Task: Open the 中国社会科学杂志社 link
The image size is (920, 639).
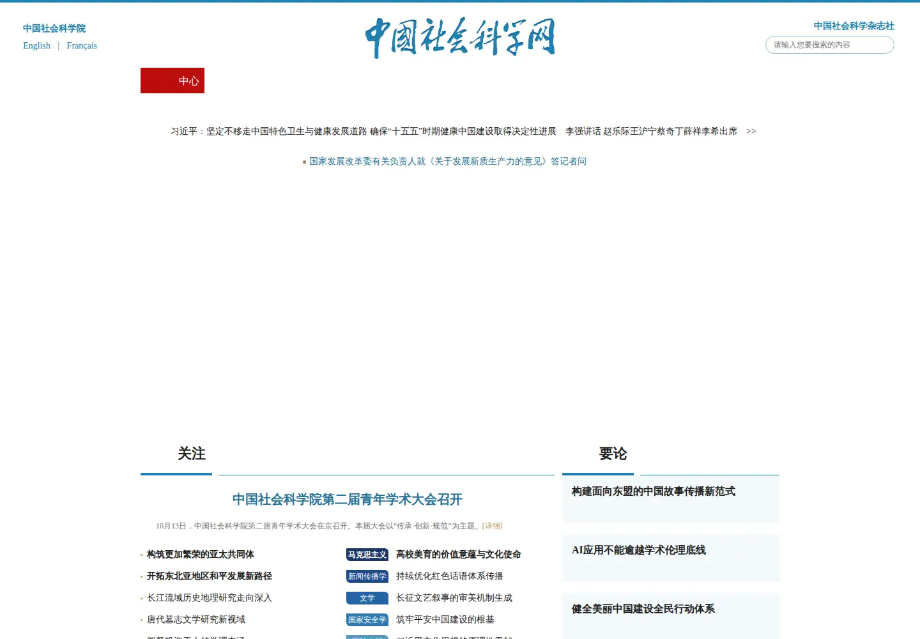Action: pos(854,26)
